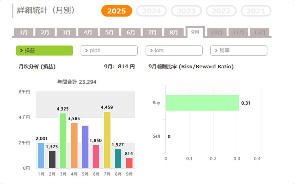Click the blue January bar 2,001
This screenshot has height=184, width=295.
pyautogui.click(x=41, y=156)
